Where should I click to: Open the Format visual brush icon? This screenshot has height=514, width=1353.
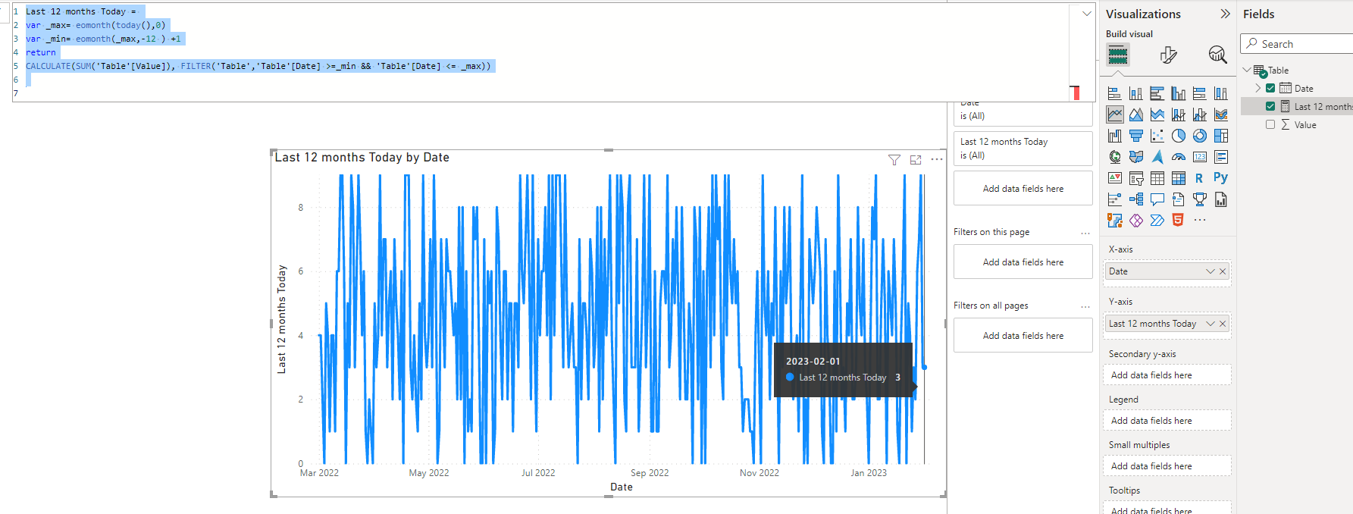1168,55
